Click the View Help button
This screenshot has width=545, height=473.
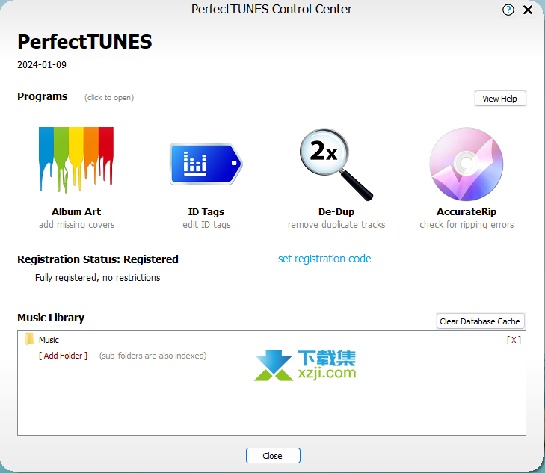(500, 99)
